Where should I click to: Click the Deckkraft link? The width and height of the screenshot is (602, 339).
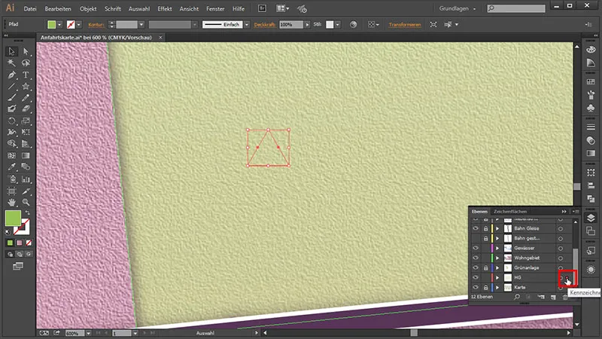tap(265, 25)
